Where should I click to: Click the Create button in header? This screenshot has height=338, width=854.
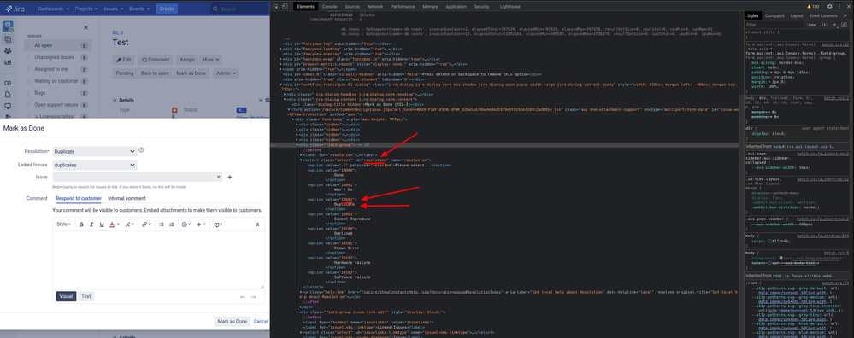click(167, 9)
